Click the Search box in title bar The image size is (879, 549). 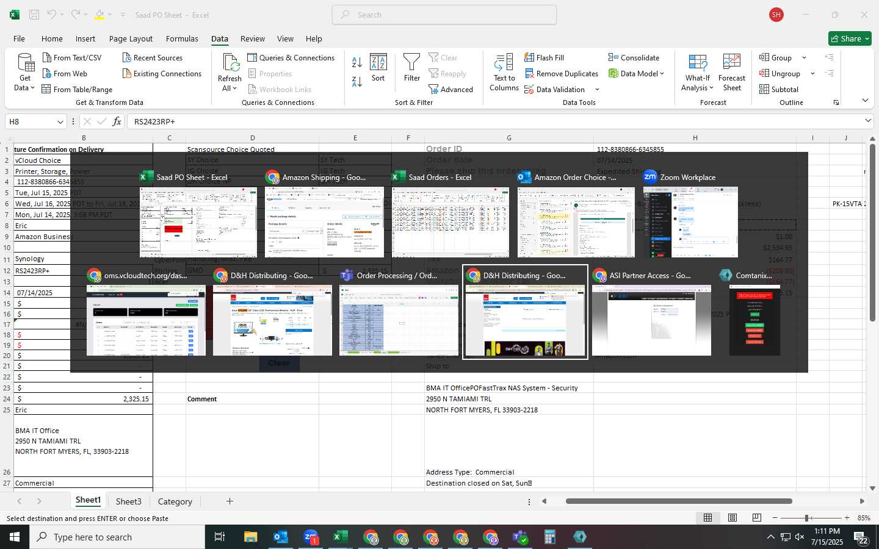click(444, 15)
